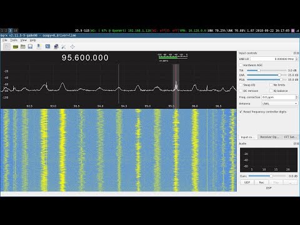Click the UDP audio streaming button

point(247,182)
